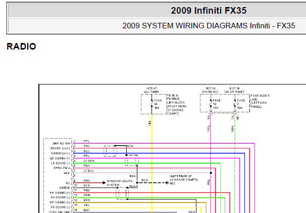
Task: Click the 'HOT AT ALL TIMES' label
Action: tap(151, 90)
